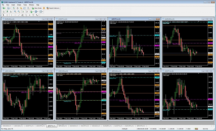Click chart shift triangle in GBPJPY chart

tap(145, 21)
